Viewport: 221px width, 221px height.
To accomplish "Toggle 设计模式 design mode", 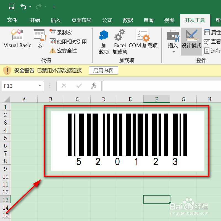I will (191, 41).
